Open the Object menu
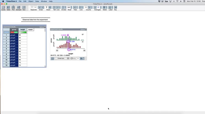The width and height of the screenshot is (205, 114). click(x=31, y=1)
